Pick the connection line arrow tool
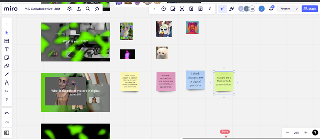This screenshot has height=139, width=320. click(x=7, y=74)
